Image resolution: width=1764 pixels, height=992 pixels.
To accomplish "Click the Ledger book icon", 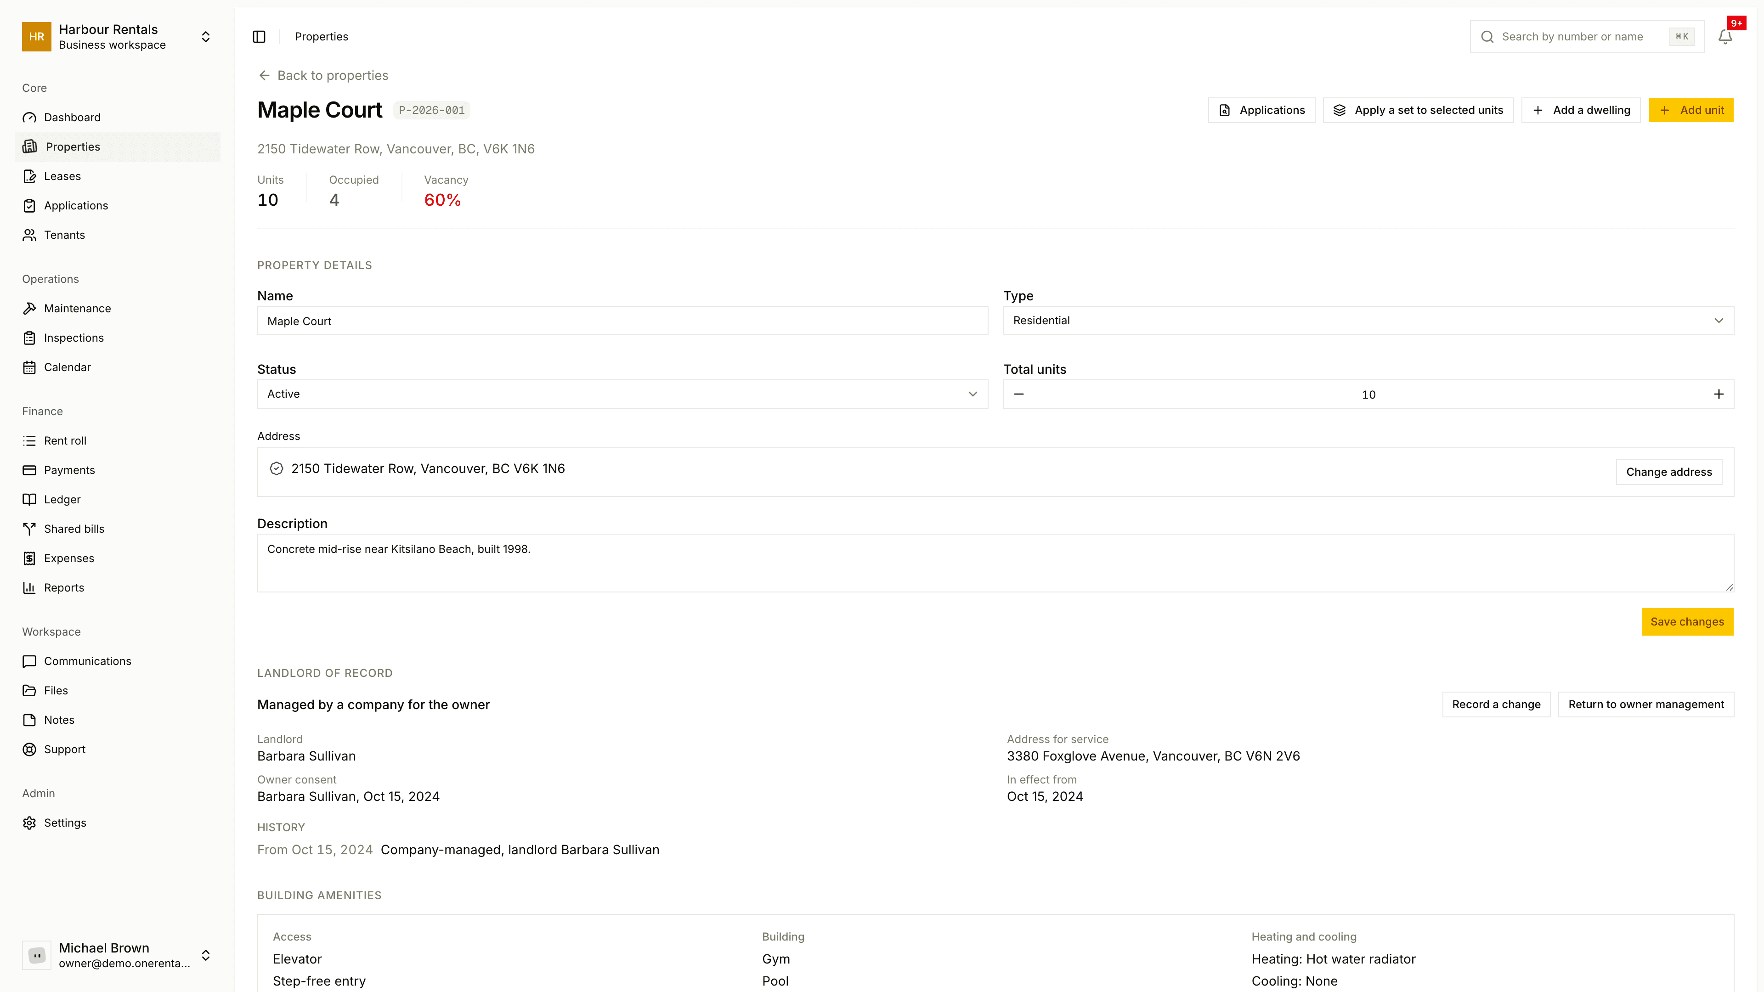I will coord(29,499).
